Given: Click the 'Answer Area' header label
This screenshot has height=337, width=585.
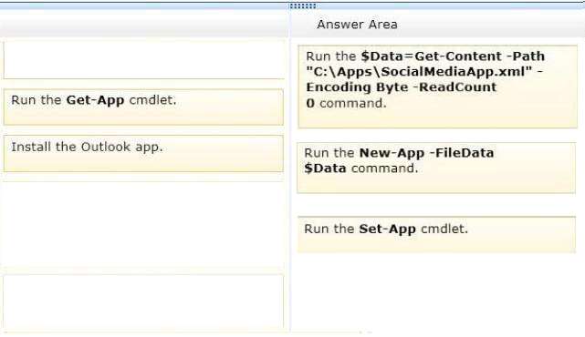Looking at the screenshot, I should [357, 25].
